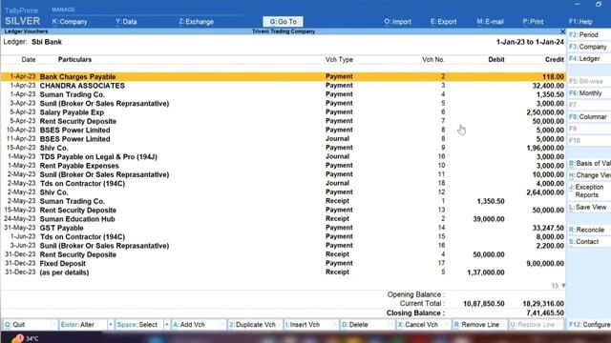Click F4: Ledger button

point(589,59)
